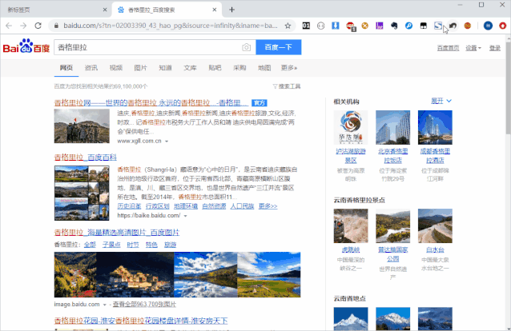Click the white circle extension icon
Image resolution: width=511 pixels, height=331 pixels.
point(320,26)
